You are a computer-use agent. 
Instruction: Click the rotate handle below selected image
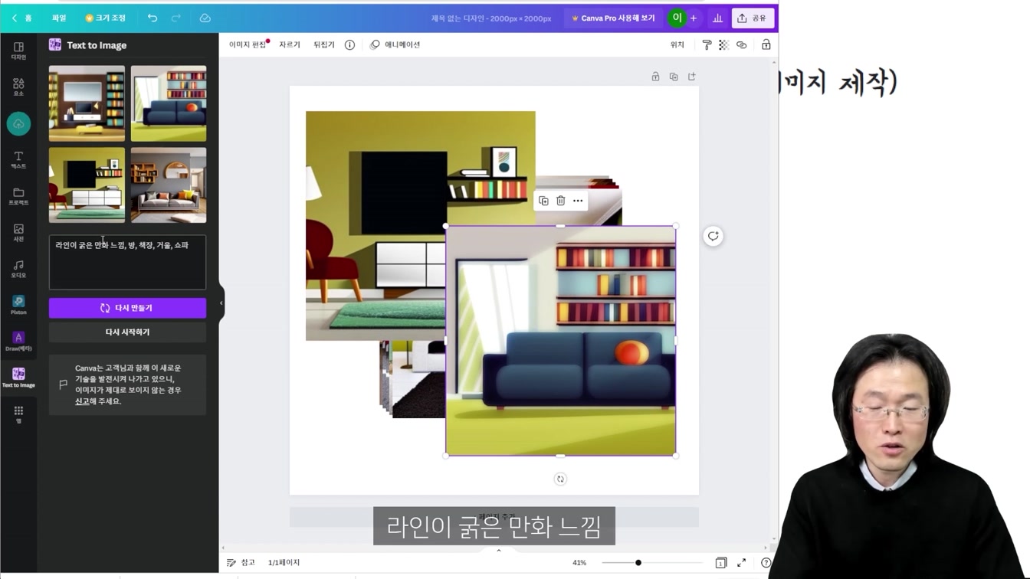[560, 479]
